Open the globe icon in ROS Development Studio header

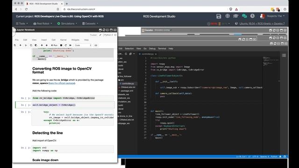click(x=228, y=16)
